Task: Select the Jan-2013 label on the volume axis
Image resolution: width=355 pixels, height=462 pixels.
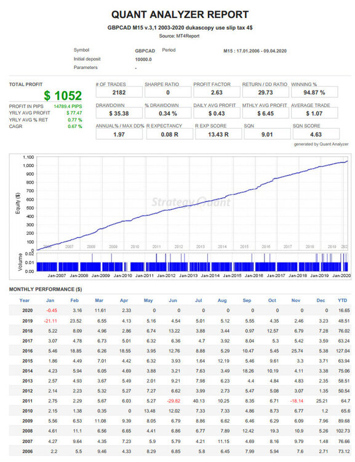Action: (188, 275)
